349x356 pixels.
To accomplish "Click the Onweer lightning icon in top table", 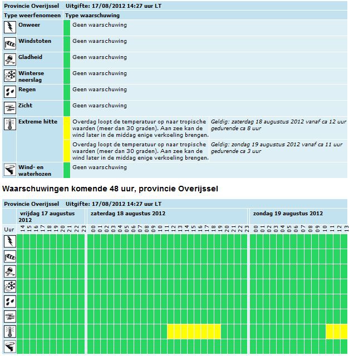I will pyautogui.click(x=10, y=27).
